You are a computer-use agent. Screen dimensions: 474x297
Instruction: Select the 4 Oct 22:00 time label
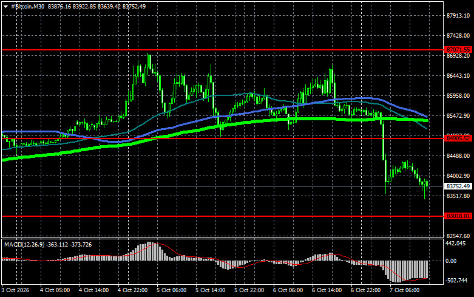tap(133, 290)
